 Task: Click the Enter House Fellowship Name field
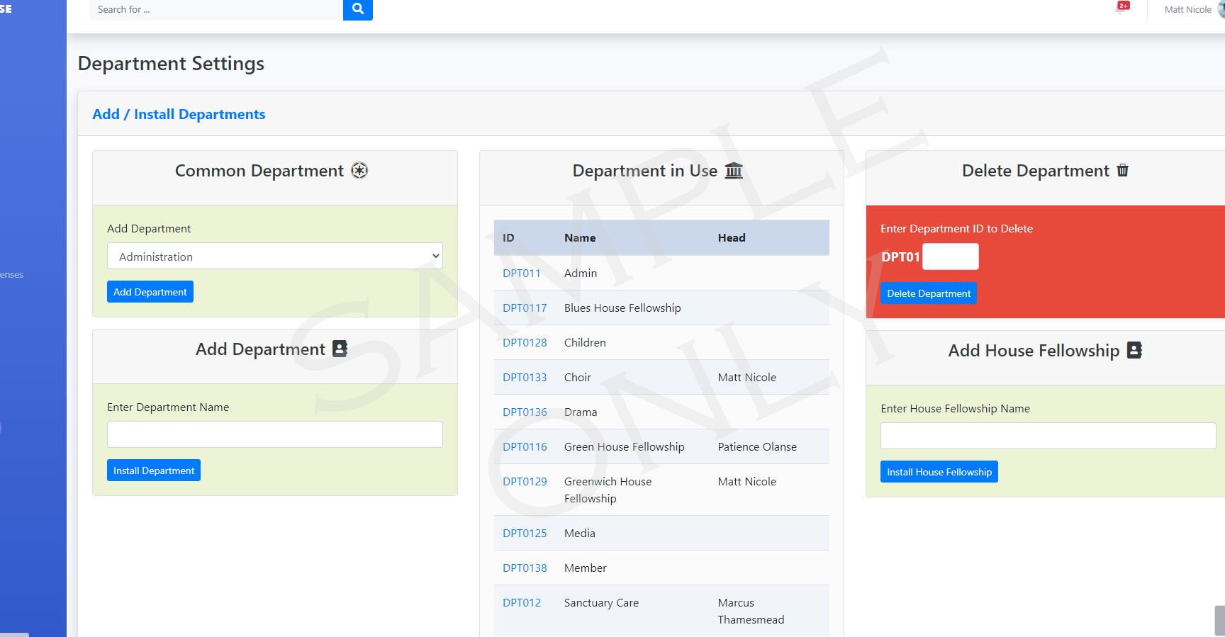(1047, 436)
